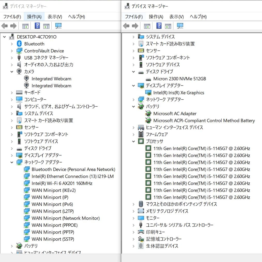Click Help icon in right window toolbar
This screenshot has width=262, height=262.
pyautogui.click(x=159, y=26)
